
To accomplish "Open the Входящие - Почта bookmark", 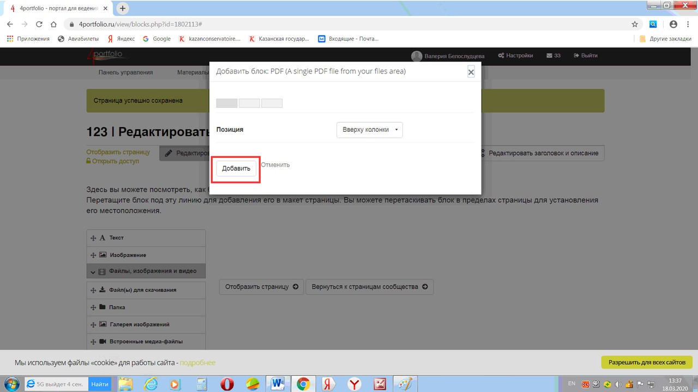I will coord(348,39).
